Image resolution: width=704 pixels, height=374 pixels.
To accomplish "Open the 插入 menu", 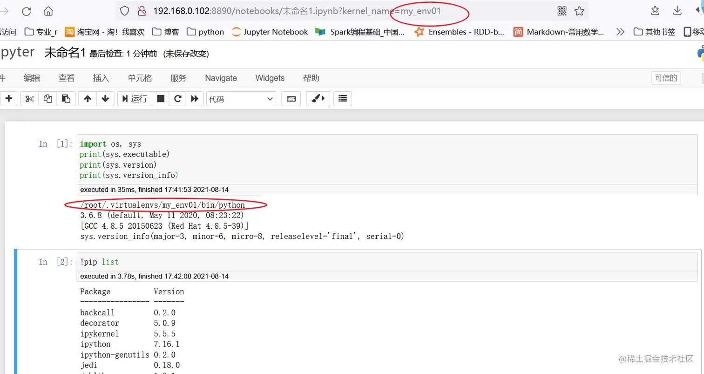I will coord(101,78).
